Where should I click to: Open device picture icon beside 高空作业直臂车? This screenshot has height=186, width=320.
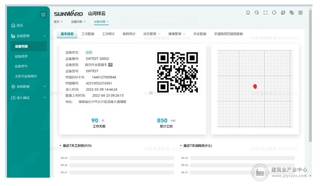(110, 65)
